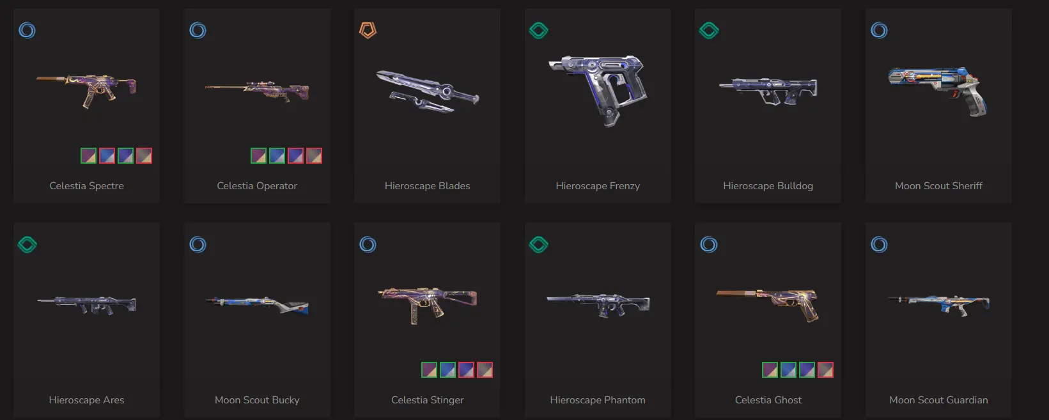Click the green tier icon on Hieroscape Frenzy
The width and height of the screenshot is (1049, 420).
[x=539, y=30]
